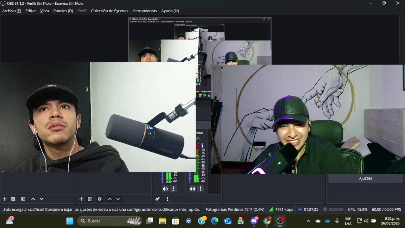The width and height of the screenshot is (405, 228).
Task: Open the Editar menu
Action: pyautogui.click(x=31, y=11)
